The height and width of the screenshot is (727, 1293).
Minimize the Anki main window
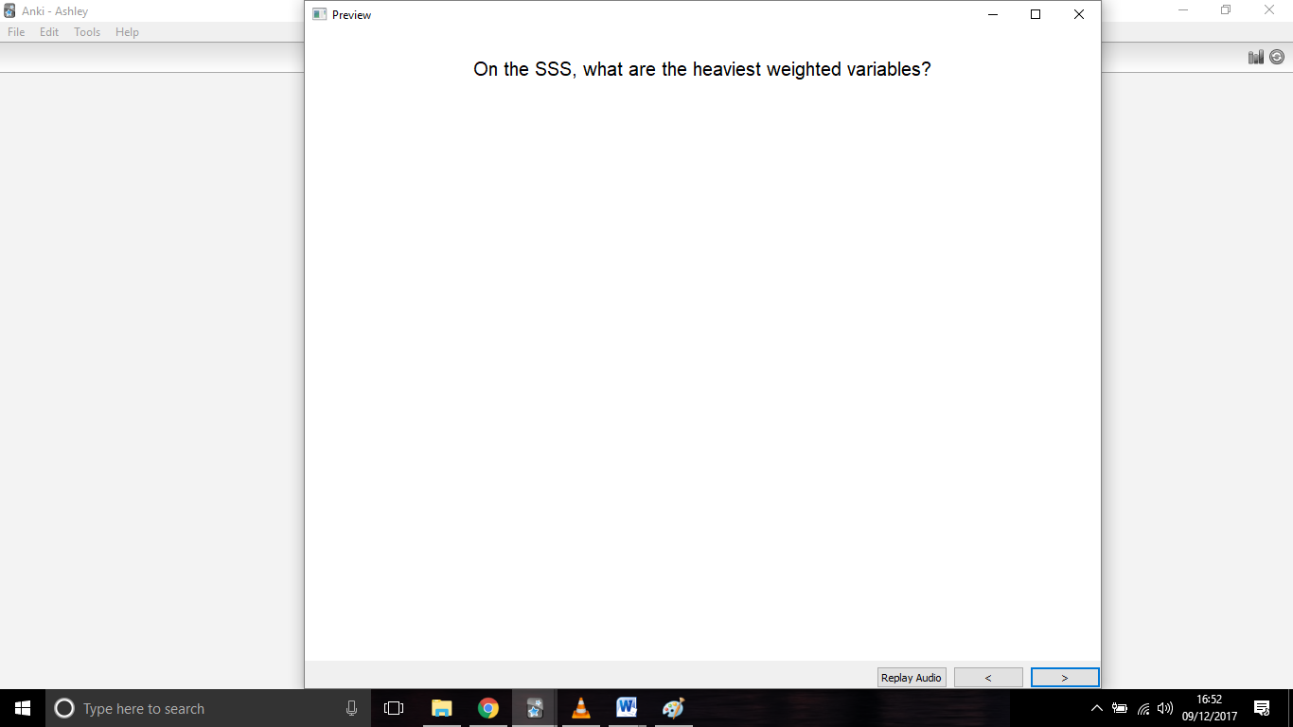[x=1183, y=10]
